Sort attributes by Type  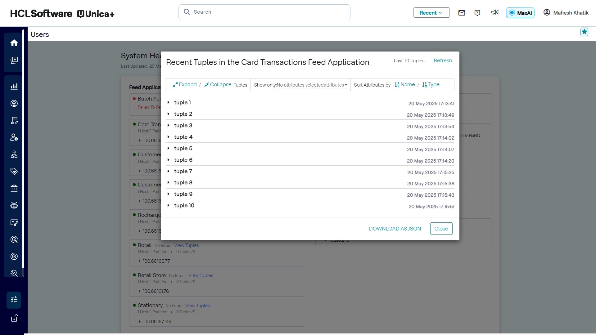click(431, 85)
